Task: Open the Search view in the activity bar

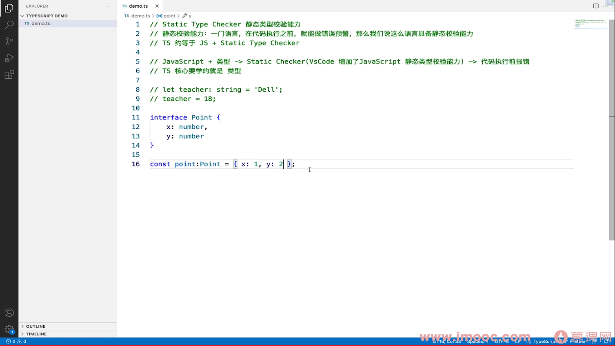Action: click(x=9, y=25)
